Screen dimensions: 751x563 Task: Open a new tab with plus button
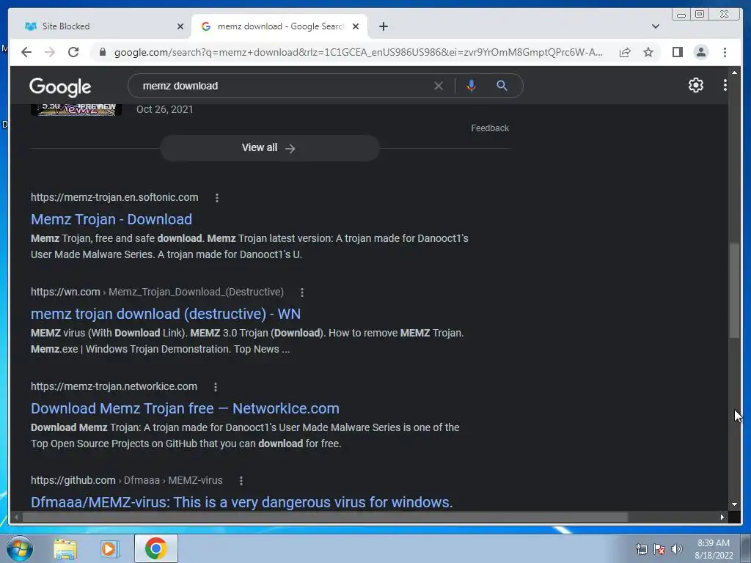[x=383, y=26]
